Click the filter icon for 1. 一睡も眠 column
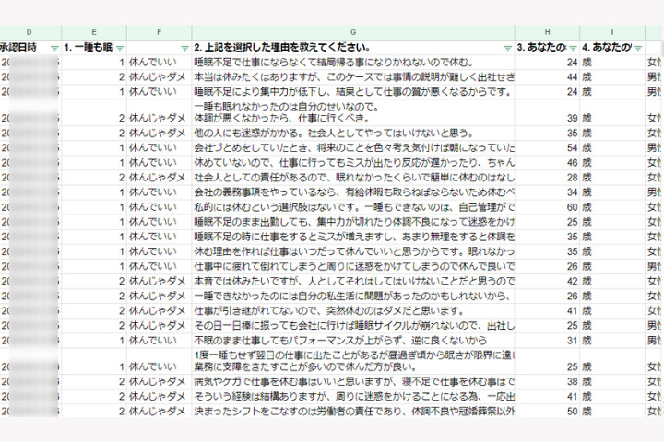The image size is (664, 442). click(120, 47)
